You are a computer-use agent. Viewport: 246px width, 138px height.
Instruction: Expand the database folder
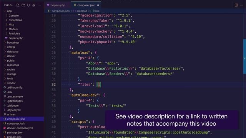click(5, 51)
